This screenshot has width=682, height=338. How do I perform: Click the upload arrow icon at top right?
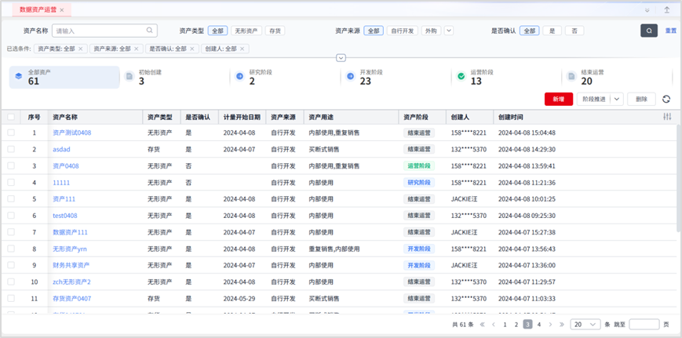point(667,10)
